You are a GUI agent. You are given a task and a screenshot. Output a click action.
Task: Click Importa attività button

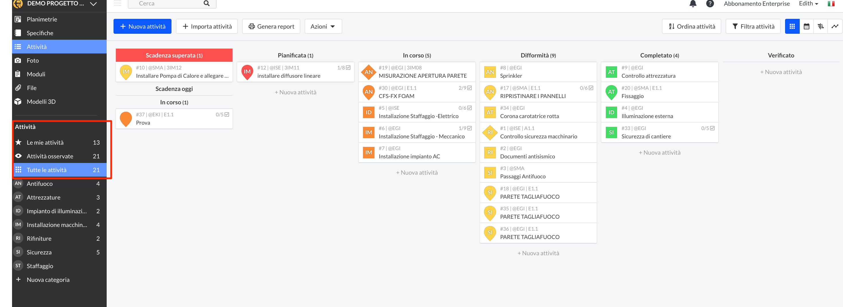pyautogui.click(x=207, y=26)
